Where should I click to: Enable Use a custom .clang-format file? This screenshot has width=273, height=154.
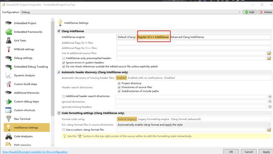(x=64, y=130)
